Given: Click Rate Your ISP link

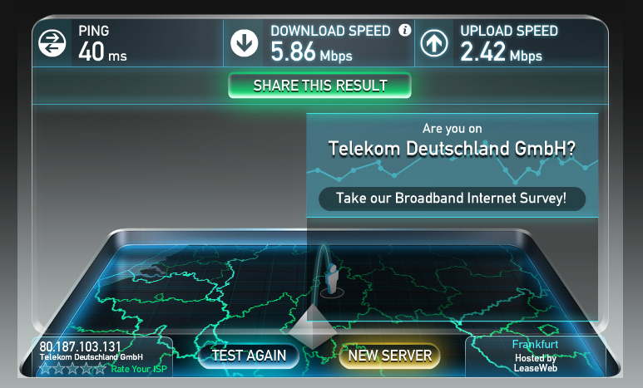Looking at the screenshot, I should (139, 369).
